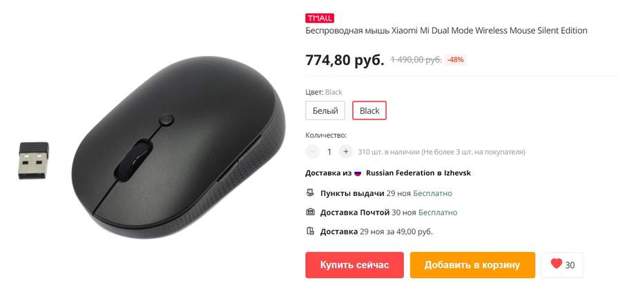Select the Black color option
The image size is (618, 283).
(369, 110)
